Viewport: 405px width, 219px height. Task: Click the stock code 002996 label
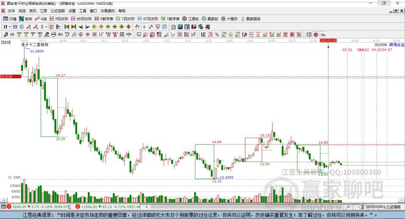pyautogui.click(x=381, y=45)
